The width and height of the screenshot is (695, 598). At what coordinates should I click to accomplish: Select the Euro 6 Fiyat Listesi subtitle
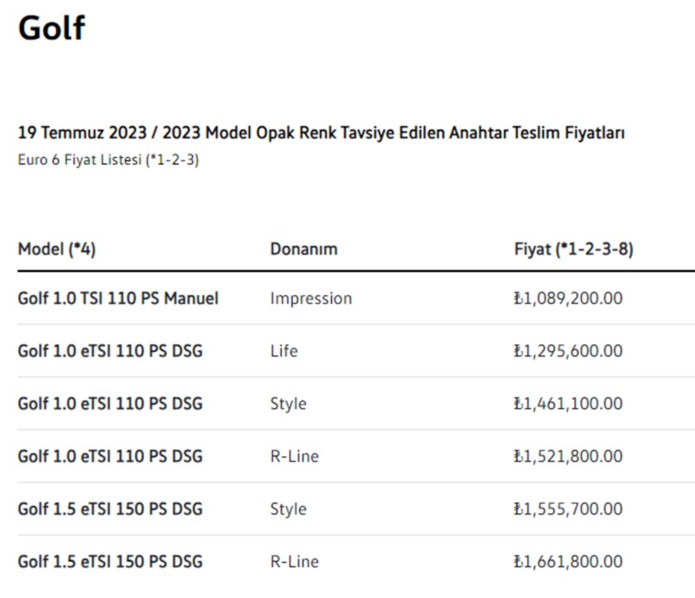[108, 160]
